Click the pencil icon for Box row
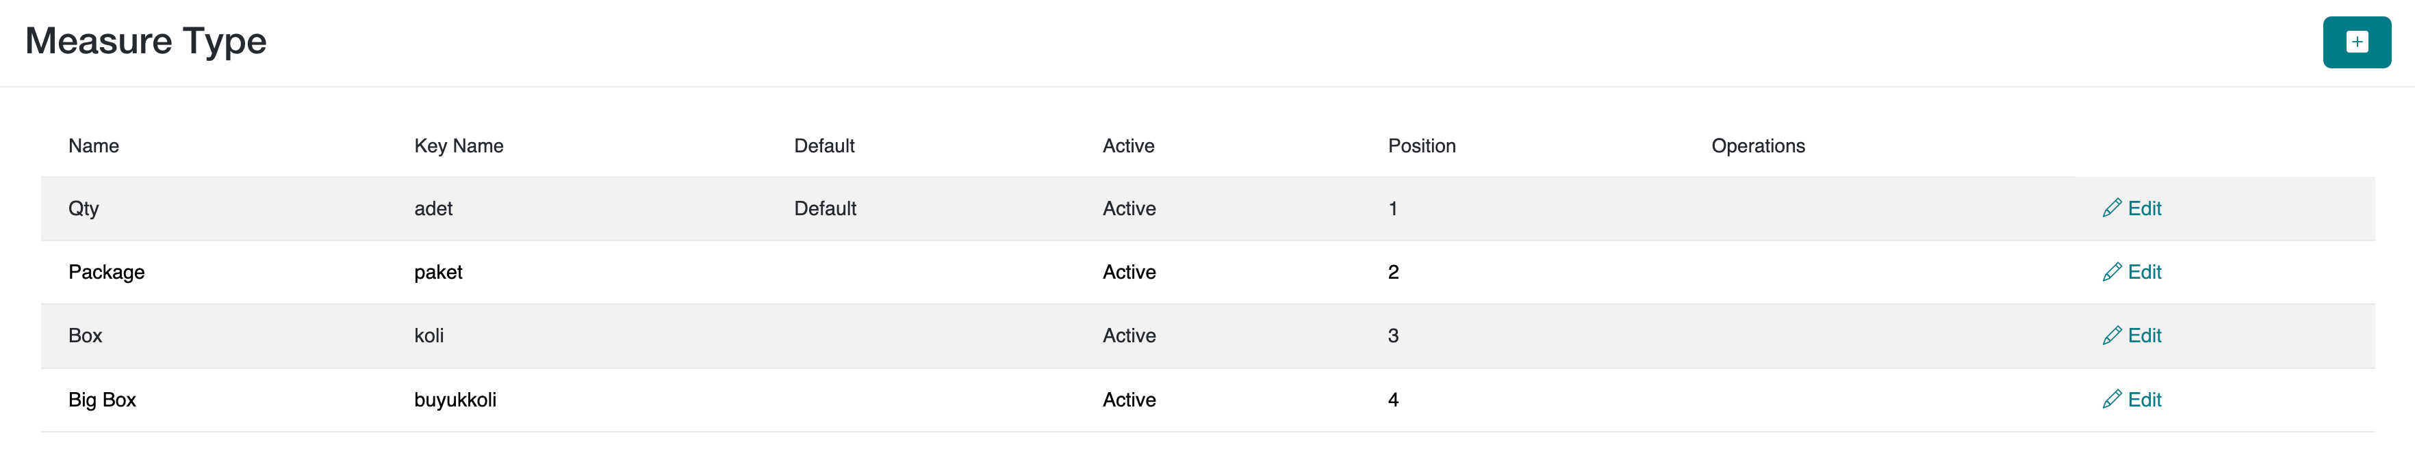 coord(2111,335)
